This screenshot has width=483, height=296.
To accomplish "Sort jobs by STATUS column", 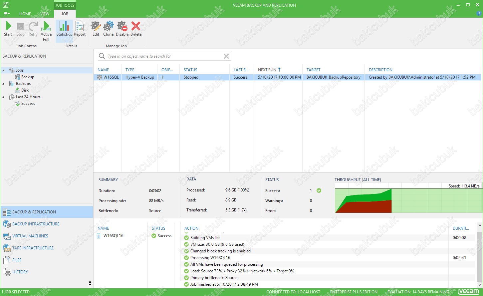I will pos(190,70).
